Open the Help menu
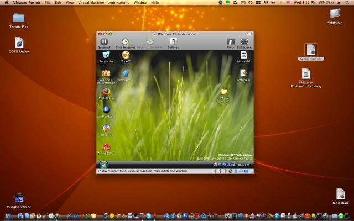The height and width of the screenshot is (221, 354). click(155, 3)
